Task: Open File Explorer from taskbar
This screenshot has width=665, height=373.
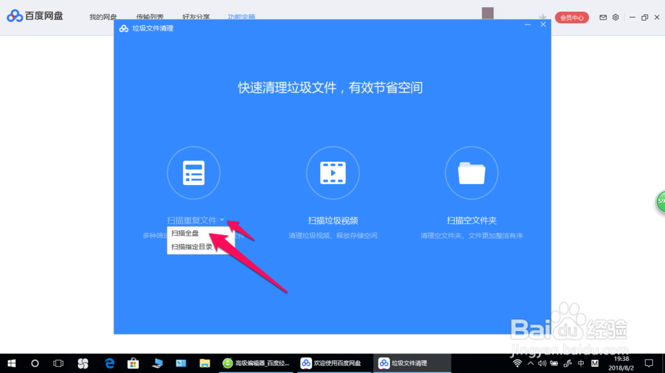Action: point(205,363)
